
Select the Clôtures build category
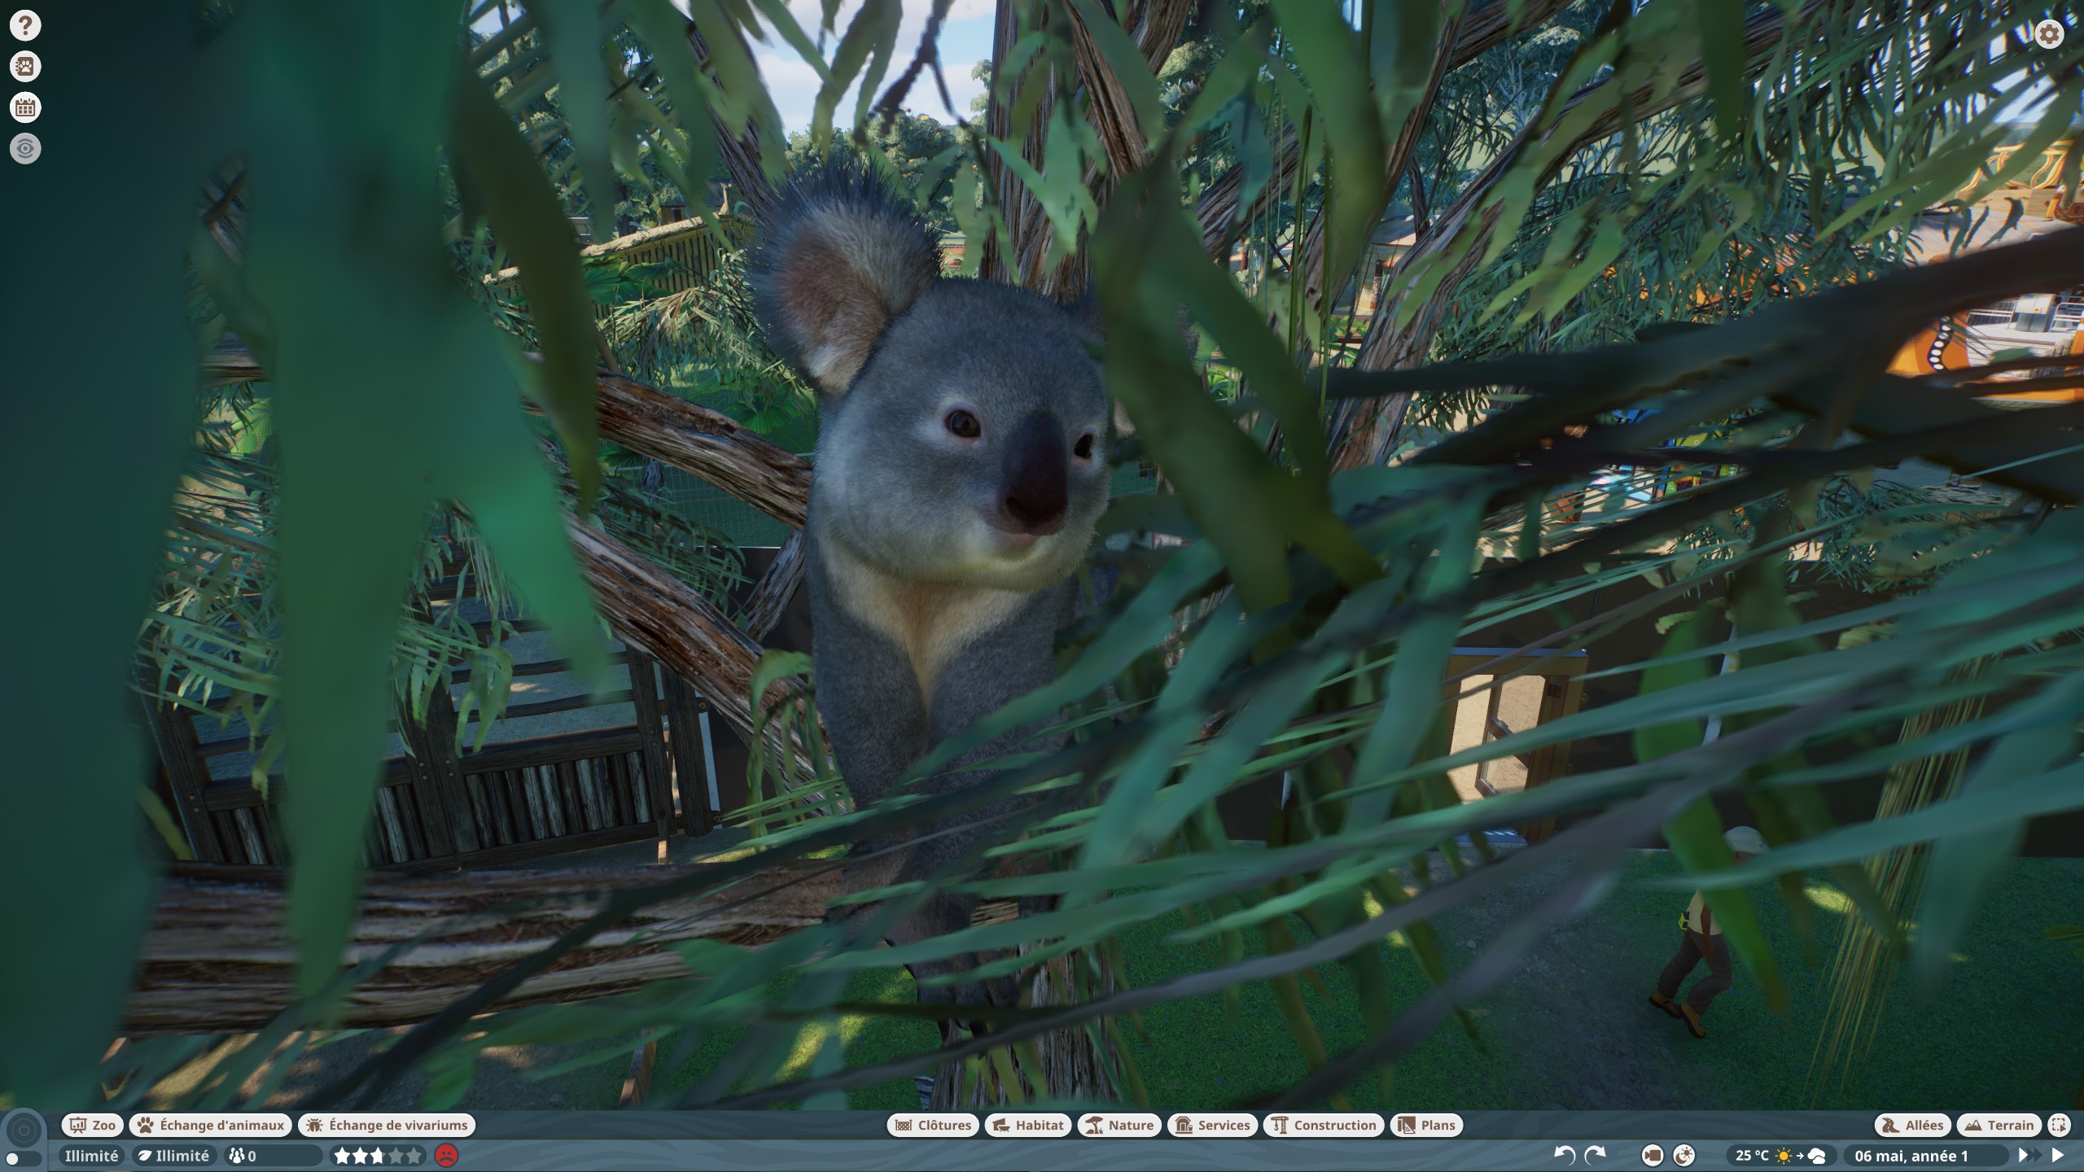(933, 1125)
